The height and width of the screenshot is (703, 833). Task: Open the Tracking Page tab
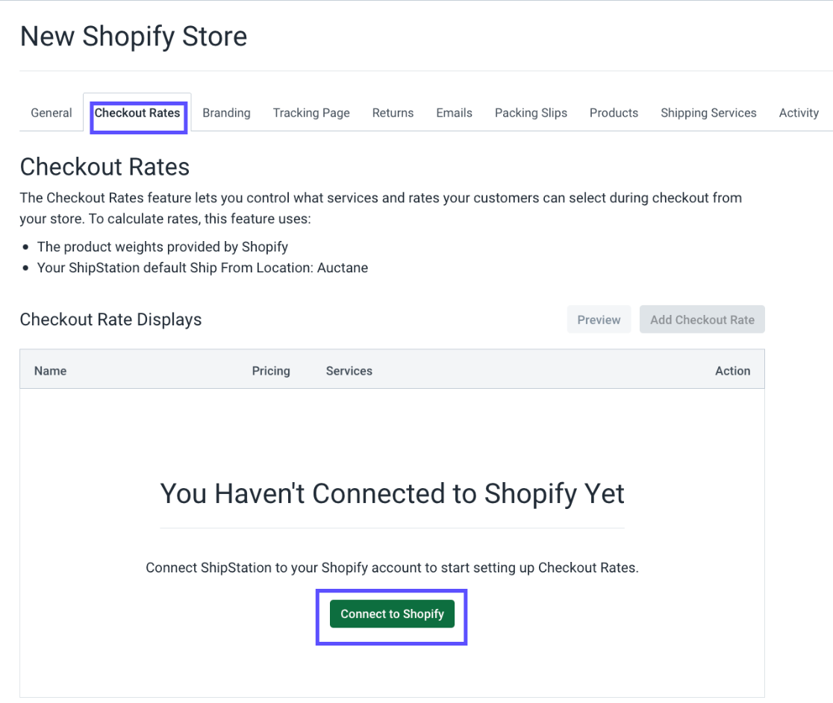[x=311, y=113]
